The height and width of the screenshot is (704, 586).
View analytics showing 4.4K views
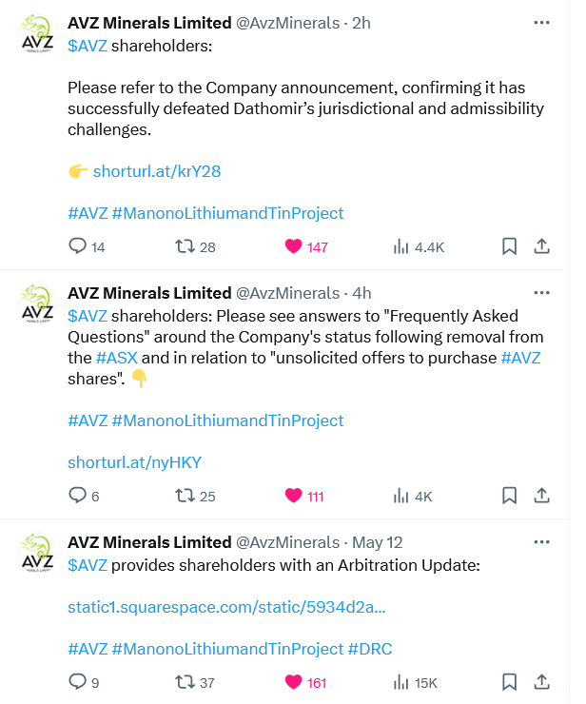pos(400,246)
